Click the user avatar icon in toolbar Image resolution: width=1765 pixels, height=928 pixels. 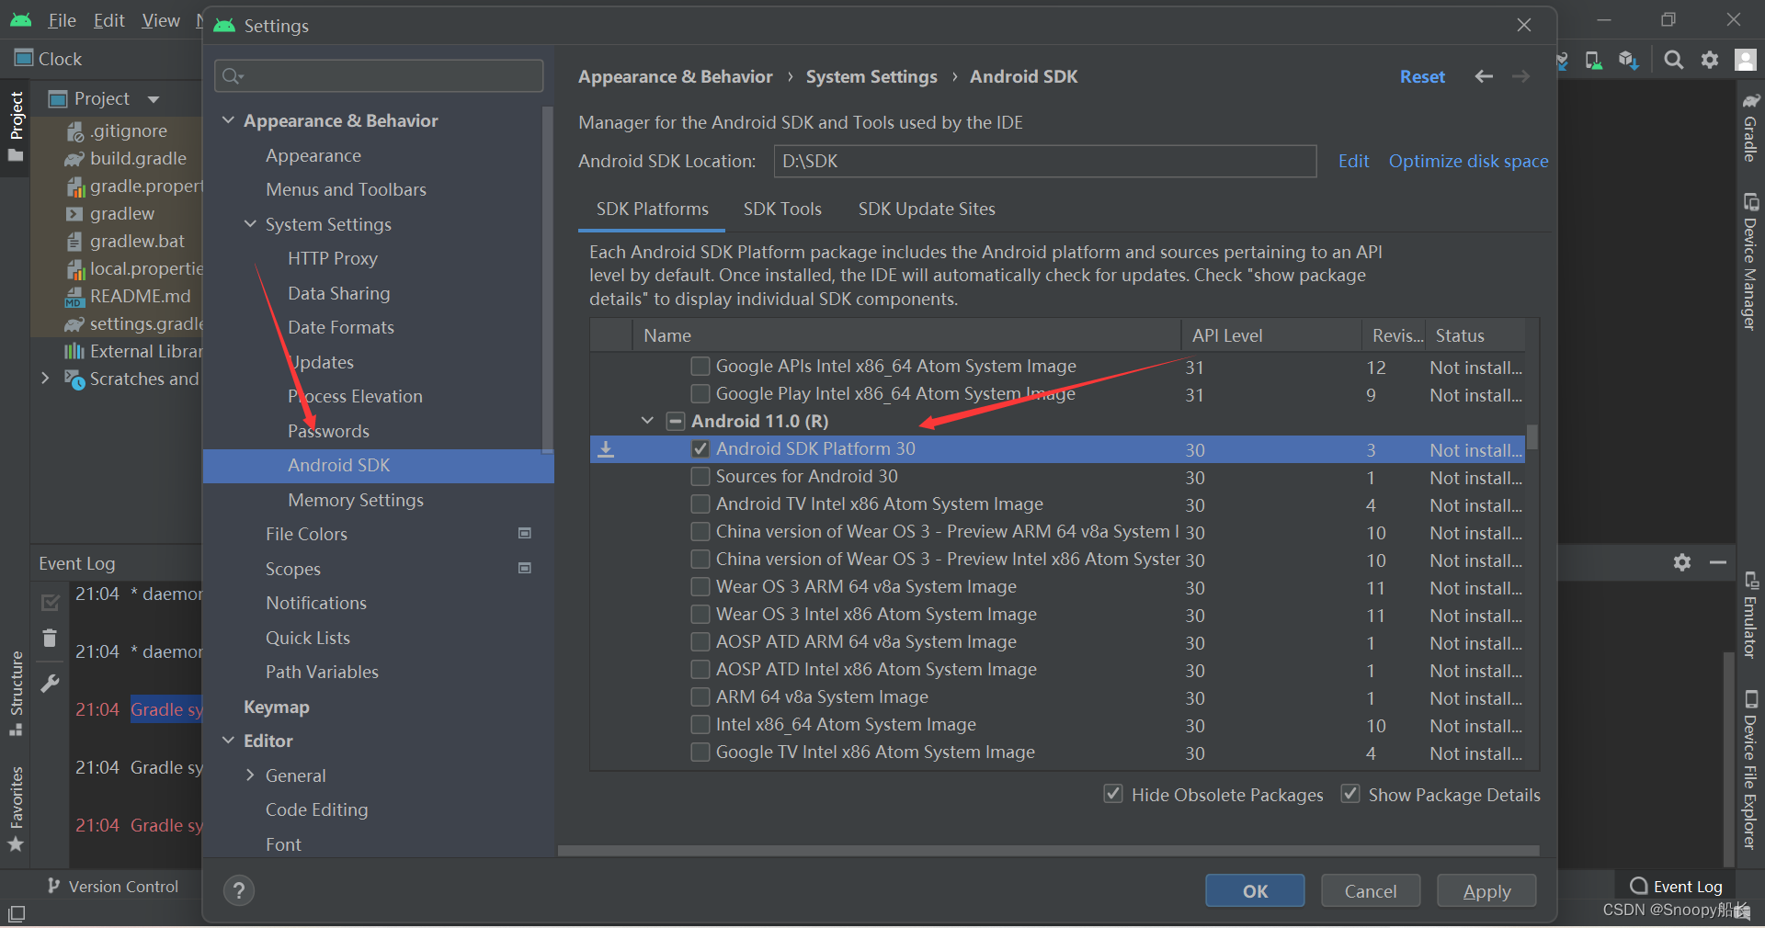pos(1746,60)
